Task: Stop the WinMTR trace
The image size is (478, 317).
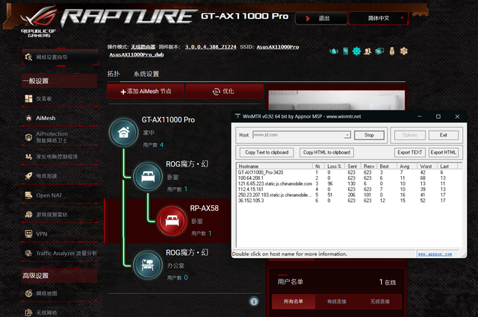Action: click(x=369, y=135)
